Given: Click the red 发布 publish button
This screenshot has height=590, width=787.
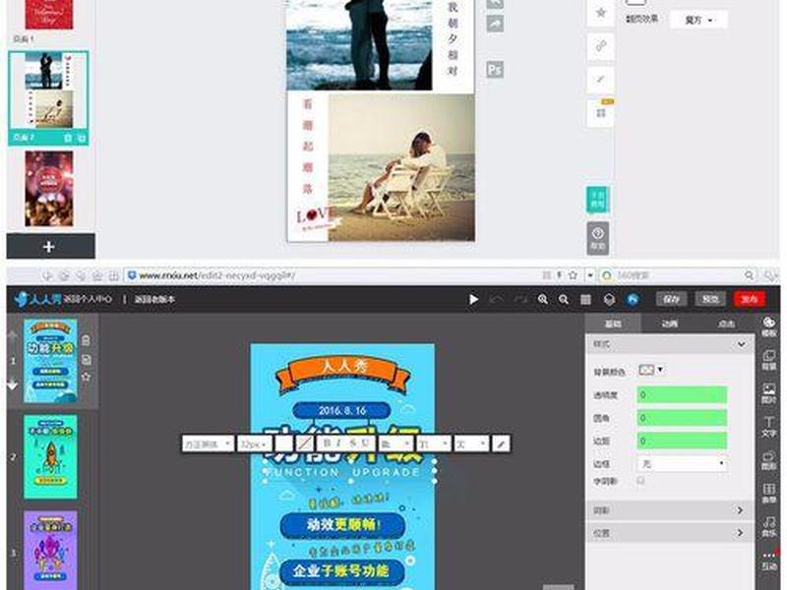Looking at the screenshot, I should pyautogui.click(x=750, y=299).
